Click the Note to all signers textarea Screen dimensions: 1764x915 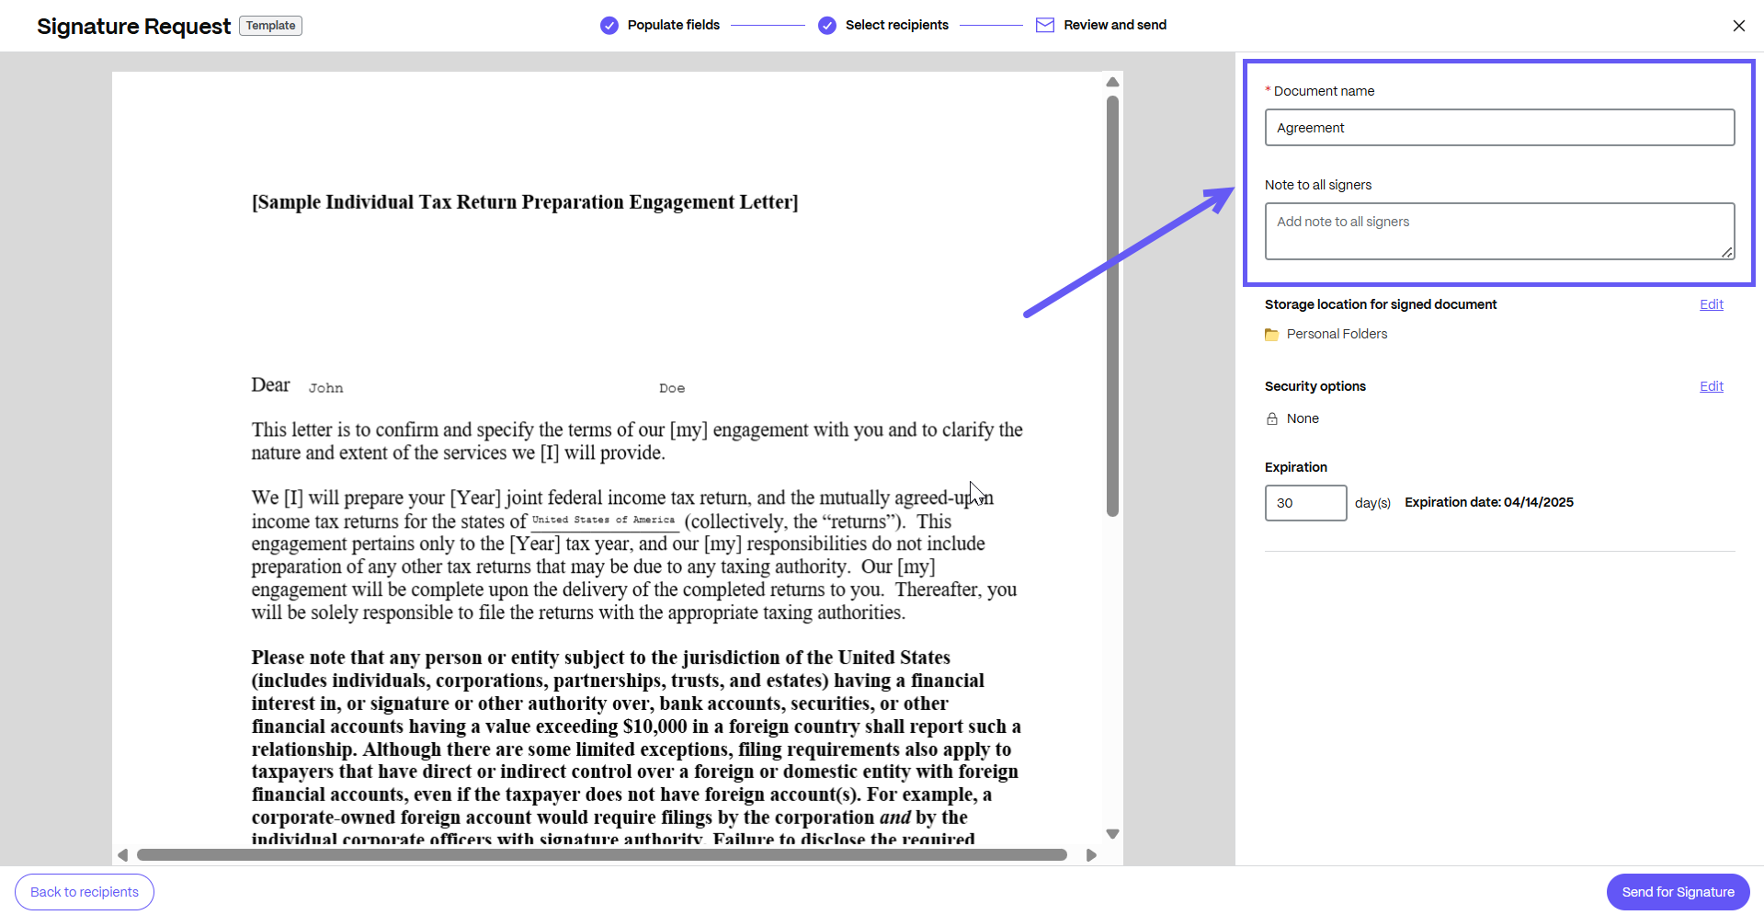[1499, 231]
